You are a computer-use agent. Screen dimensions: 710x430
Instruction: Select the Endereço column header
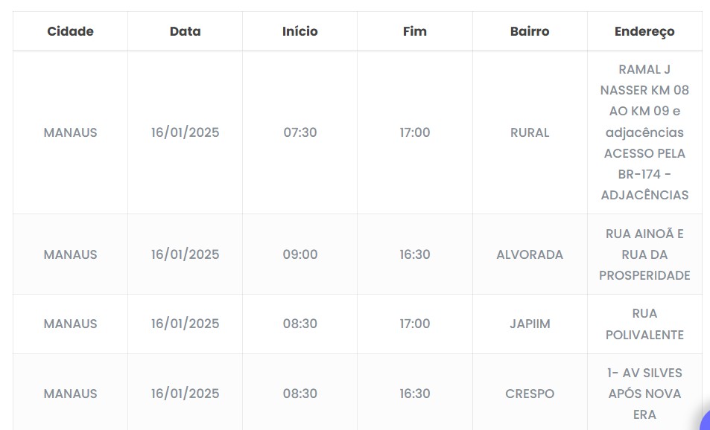pos(644,31)
